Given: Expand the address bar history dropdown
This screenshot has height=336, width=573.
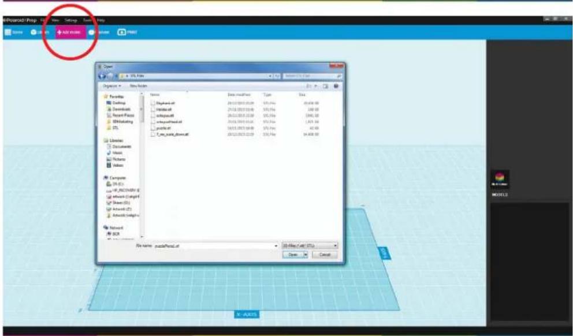Looking at the screenshot, I should coord(270,76).
